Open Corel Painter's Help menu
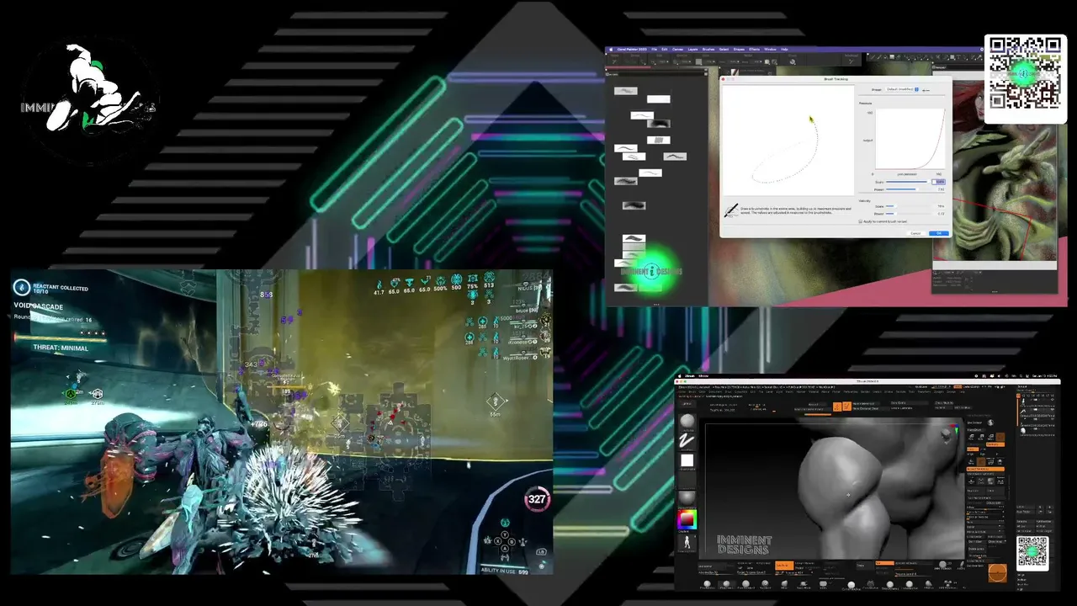The image size is (1077, 606). point(784,50)
